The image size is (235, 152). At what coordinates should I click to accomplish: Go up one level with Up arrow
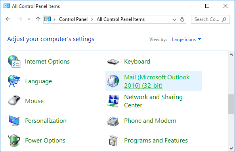[x=38, y=19]
